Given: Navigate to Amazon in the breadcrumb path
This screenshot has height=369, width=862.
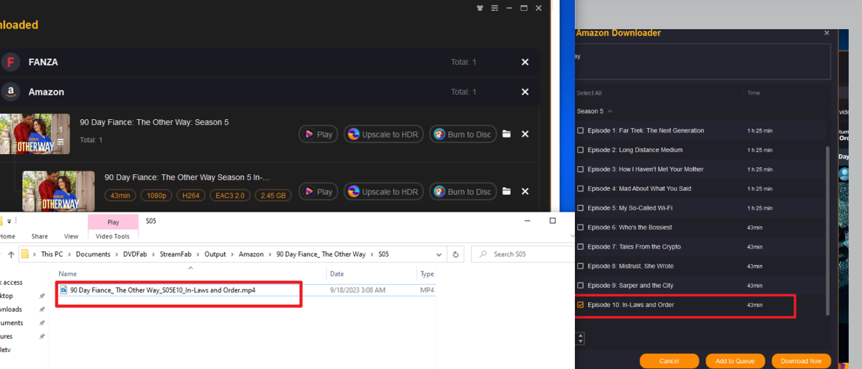Looking at the screenshot, I should click(x=251, y=254).
